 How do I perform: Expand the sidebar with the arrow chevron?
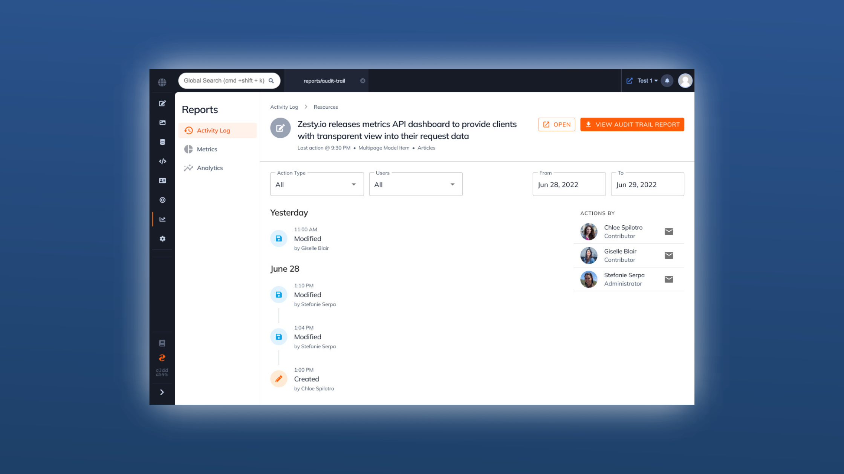coord(162,392)
